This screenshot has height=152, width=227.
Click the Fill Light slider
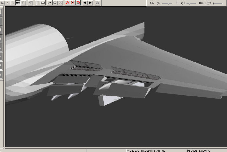tap(191, 3)
